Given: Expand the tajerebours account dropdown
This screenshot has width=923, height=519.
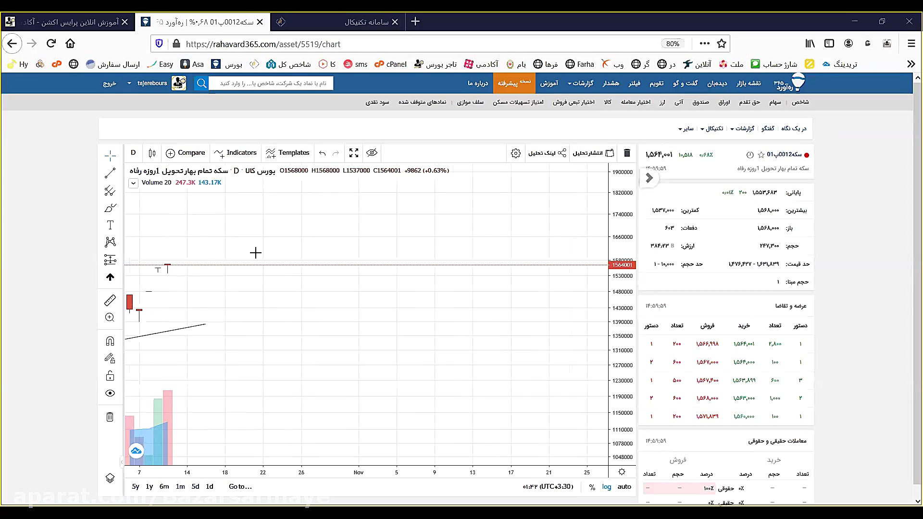Looking at the screenshot, I should click(x=129, y=83).
